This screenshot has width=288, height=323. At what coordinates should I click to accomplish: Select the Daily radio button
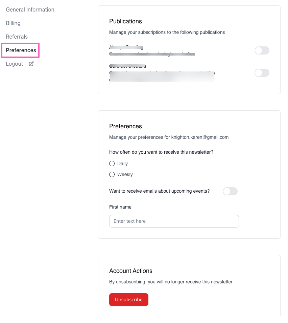coord(112,164)
